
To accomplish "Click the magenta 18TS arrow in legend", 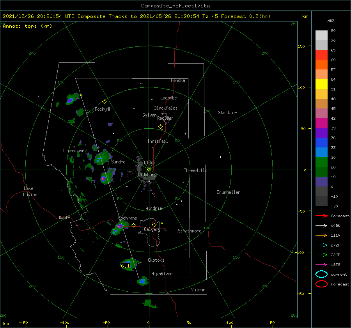I will (x=321, y=265).
